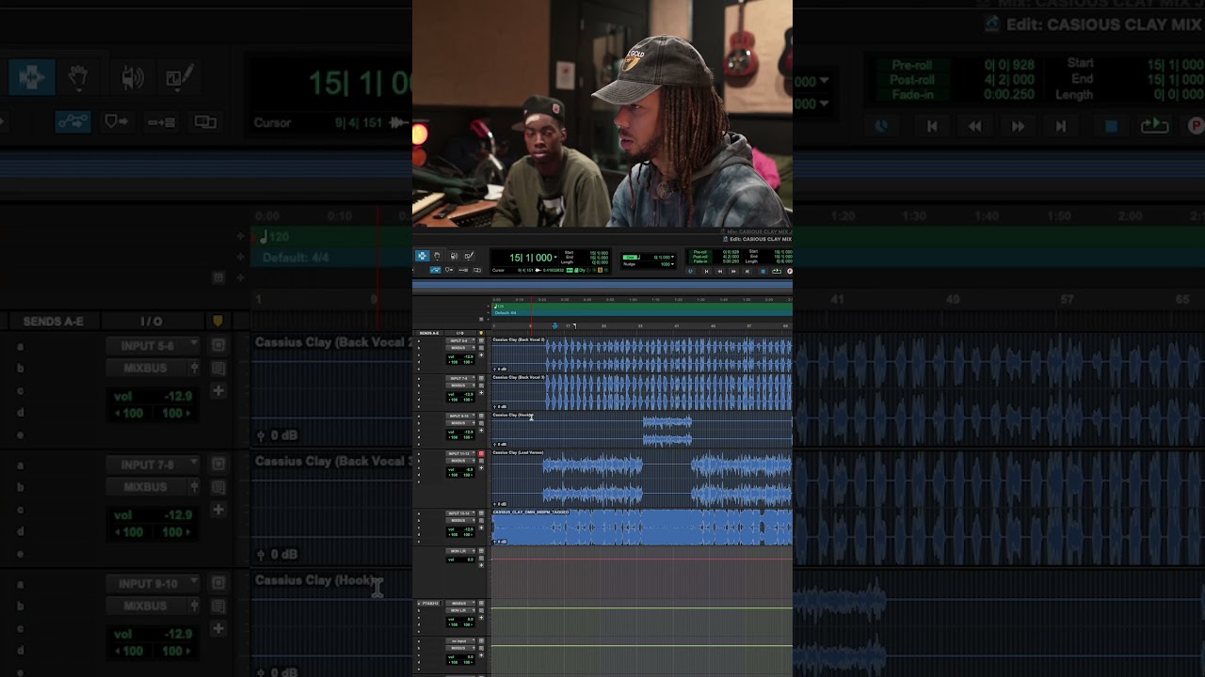Image resolution: width=1205 pixels, height=677 pixels.
Task: Switch to Edit: CASIOUS CLAY MIX window title
Action: click(x=760, y=239)
